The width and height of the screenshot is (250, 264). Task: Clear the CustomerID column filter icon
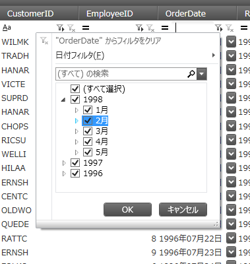click(x=71, y=28)
